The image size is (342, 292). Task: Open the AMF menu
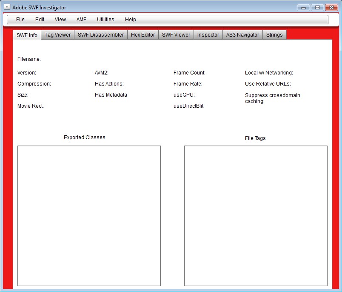81,20
